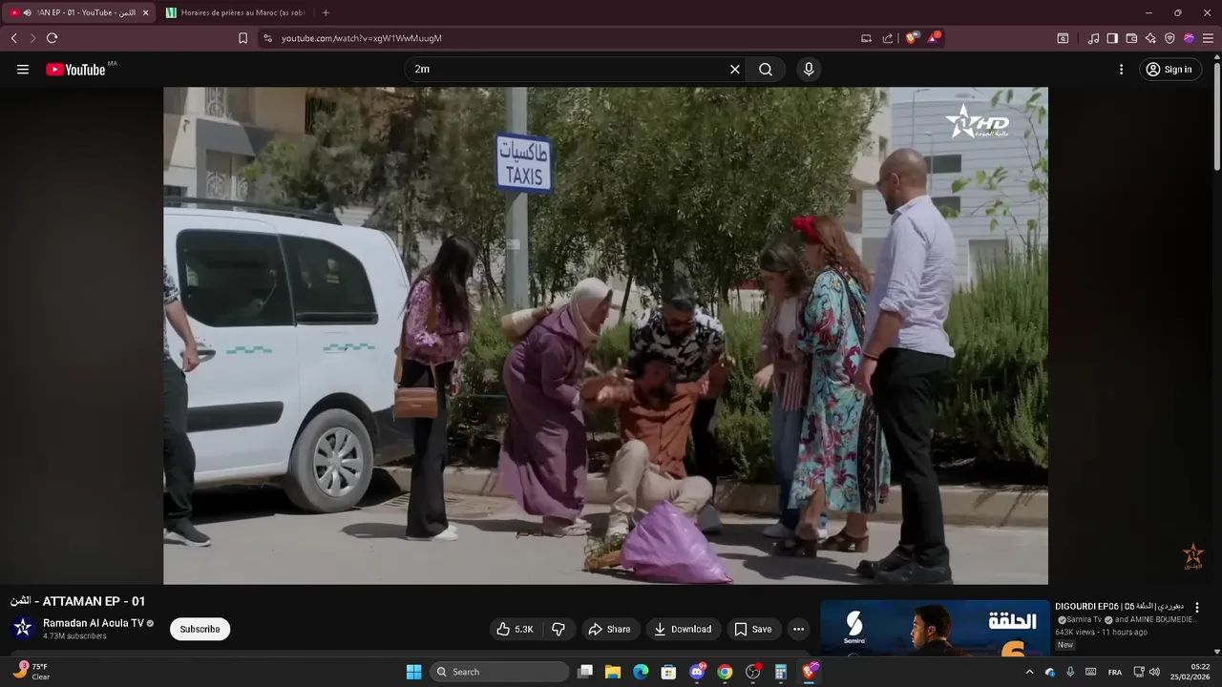Submit search with magnifier icon

click(x=766, y=70)
